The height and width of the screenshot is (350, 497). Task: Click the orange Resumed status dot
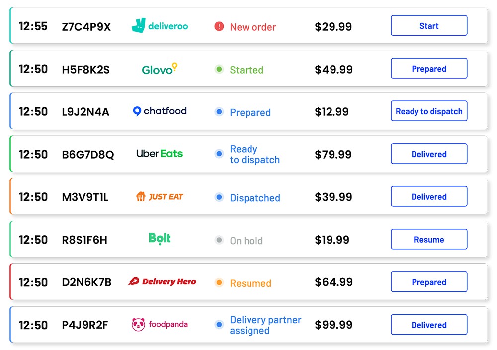pos(219,282)
